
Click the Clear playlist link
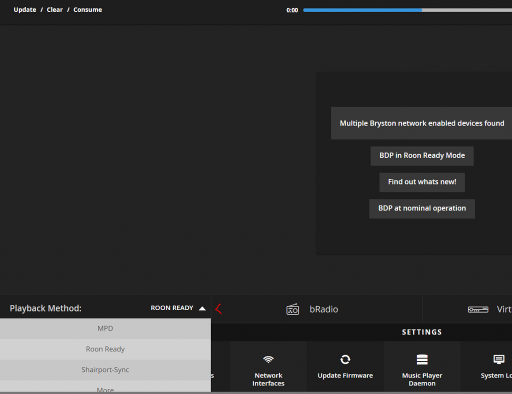[x=54, y=10]
